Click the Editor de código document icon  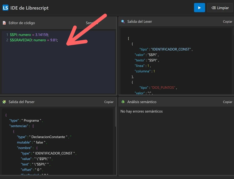(4, 23)
